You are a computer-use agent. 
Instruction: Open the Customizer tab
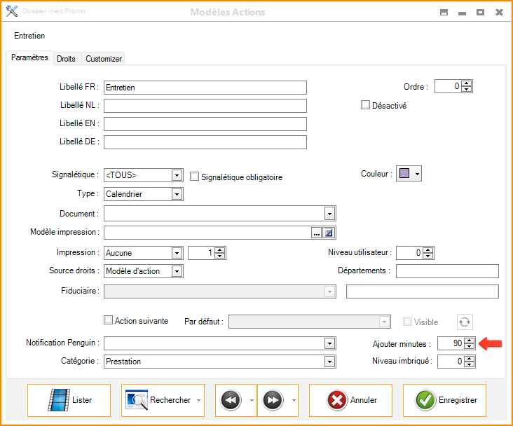click(104, 59)
